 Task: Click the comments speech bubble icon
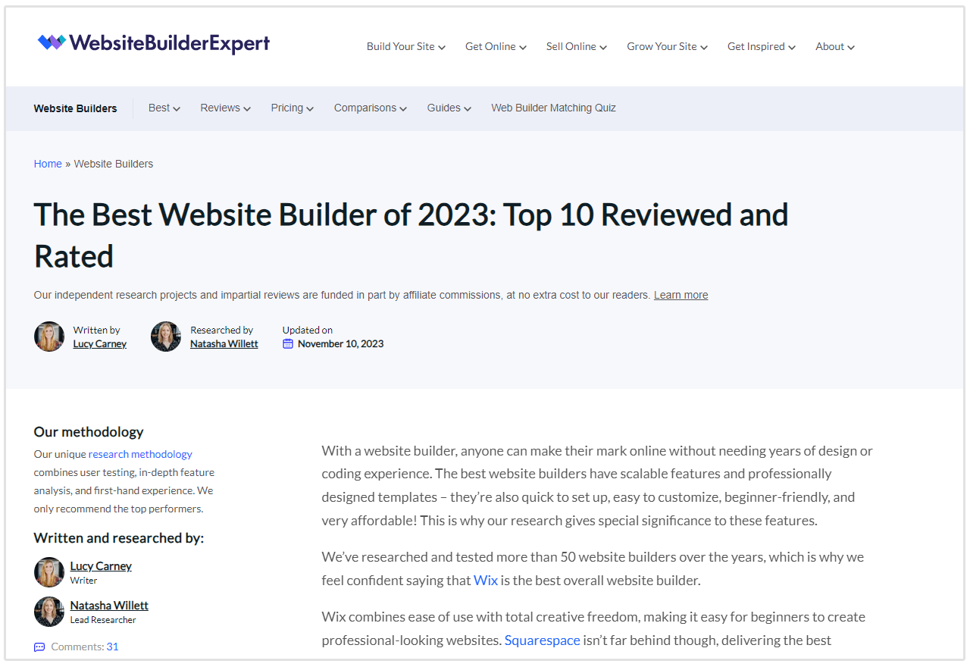(x=39, y=647)
